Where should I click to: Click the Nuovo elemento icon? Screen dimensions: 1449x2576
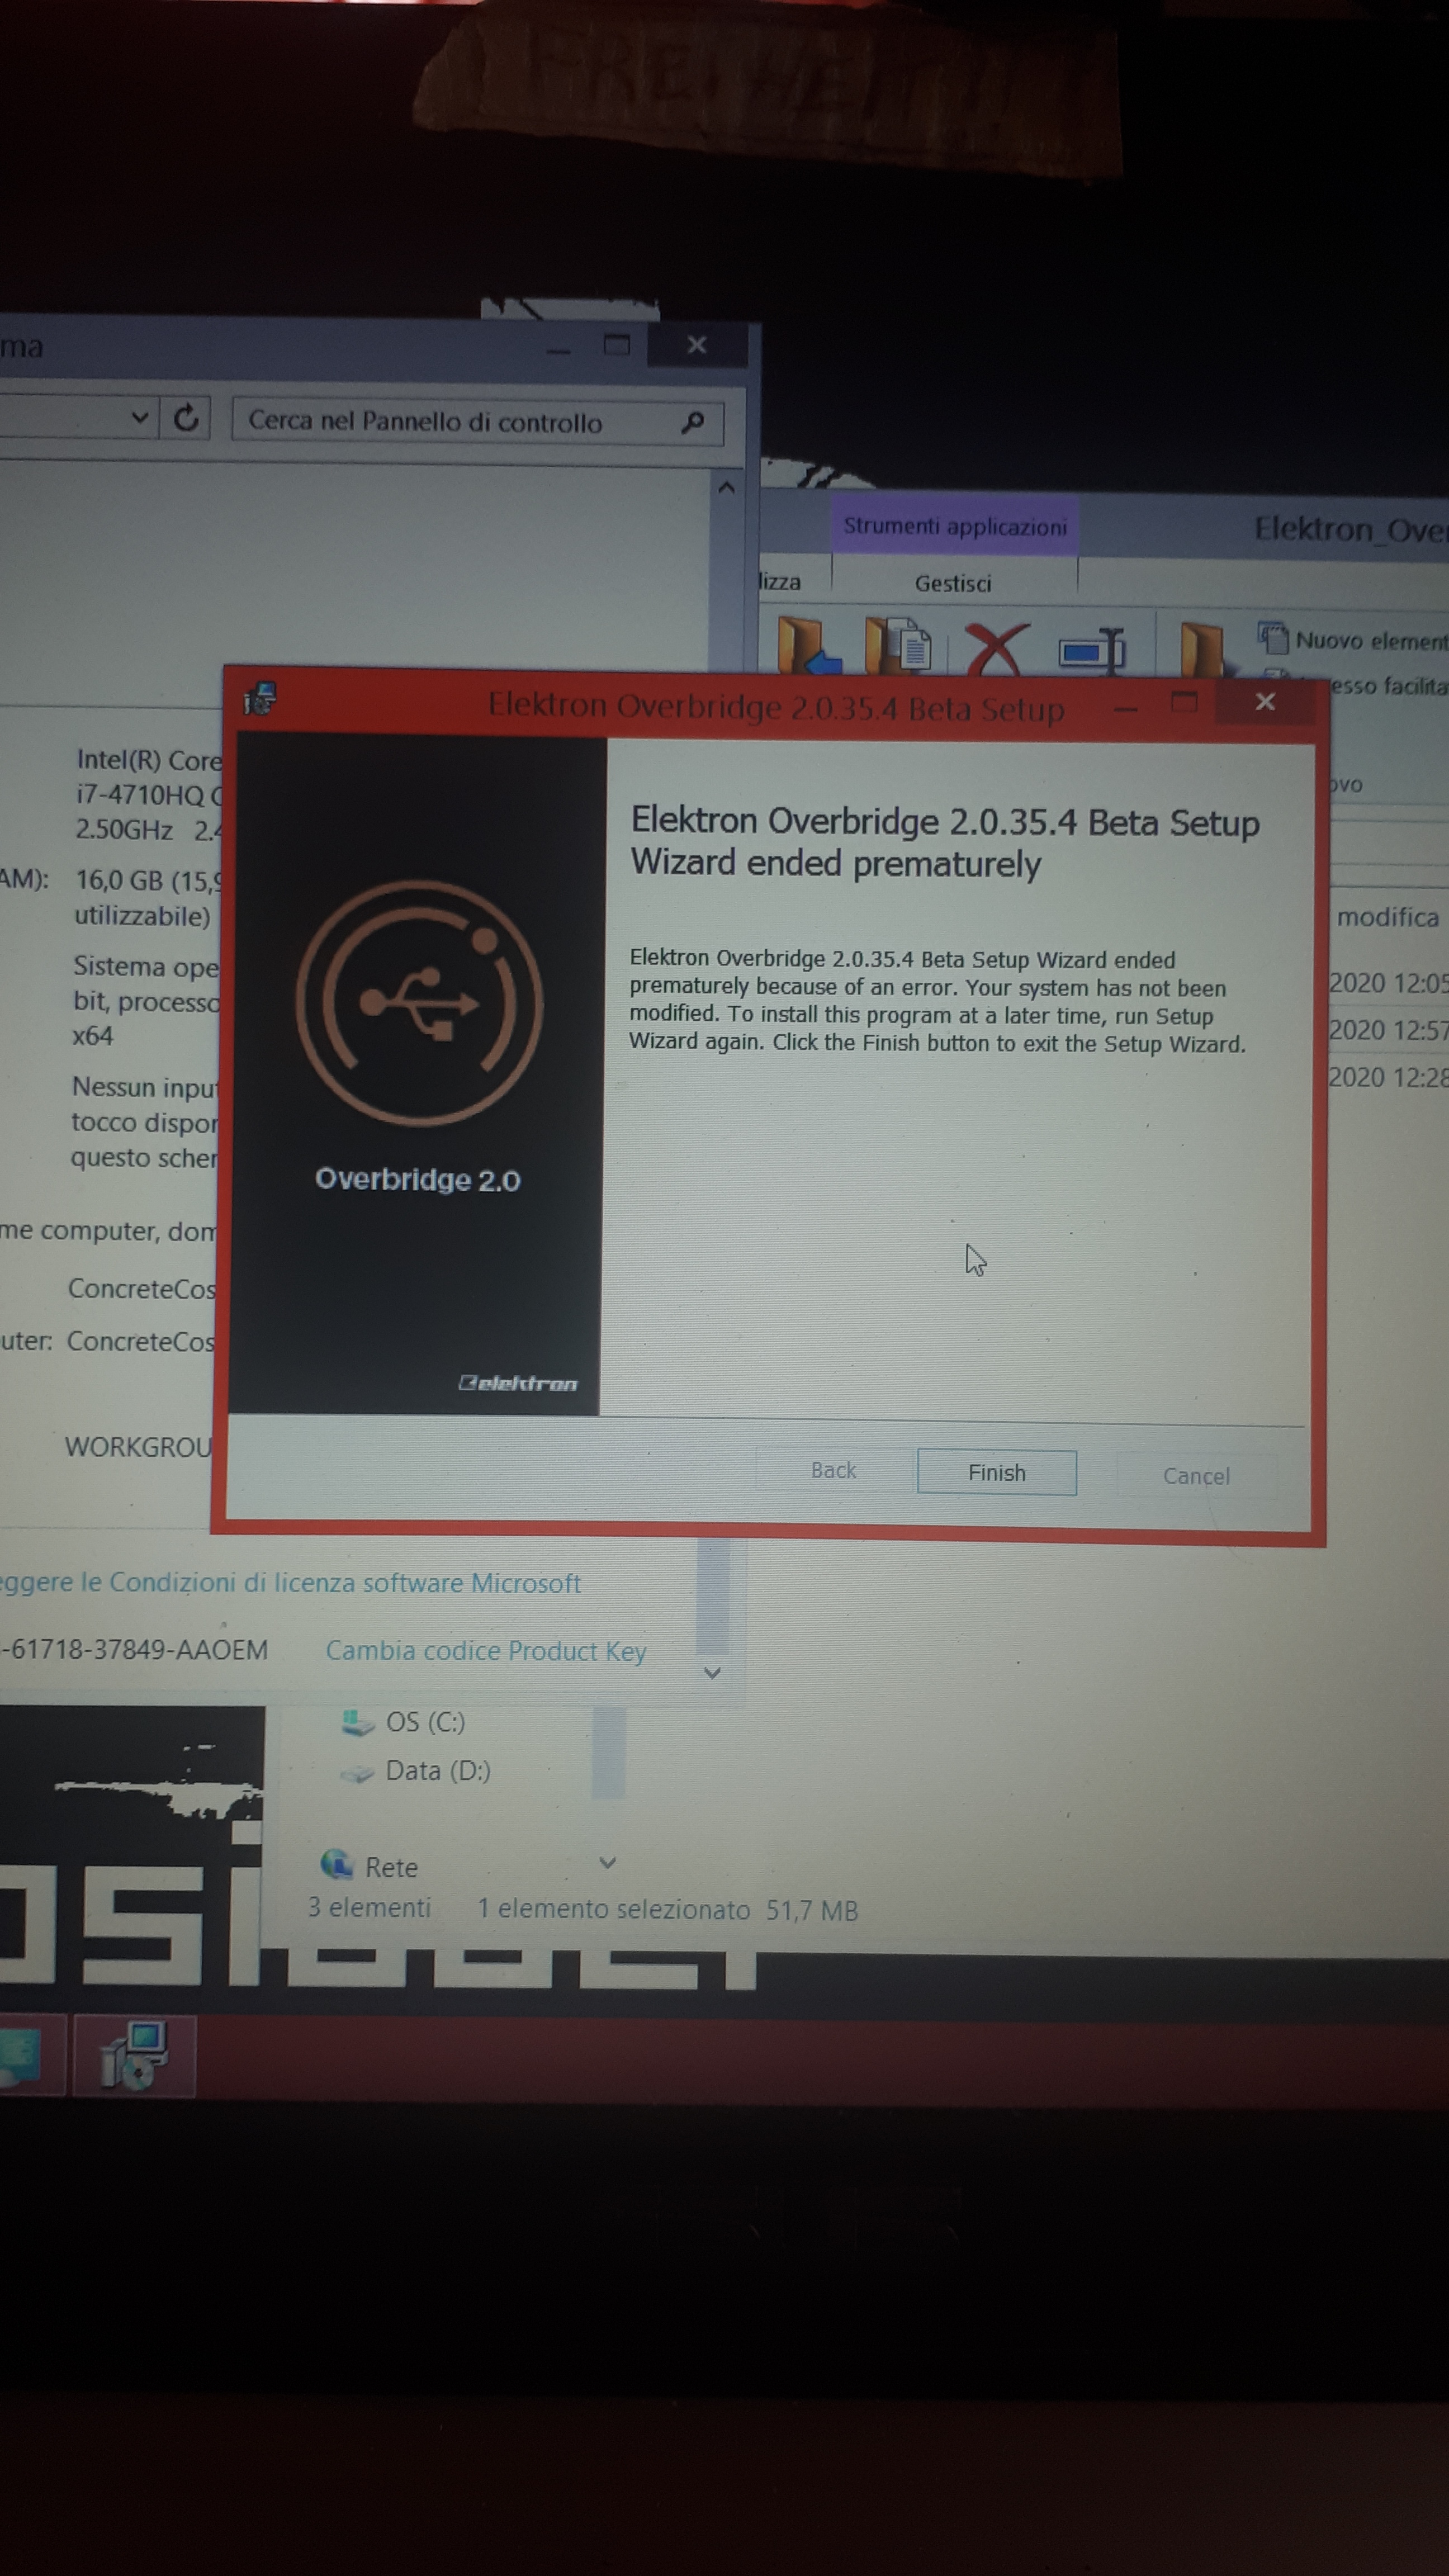pos(1273,637)
